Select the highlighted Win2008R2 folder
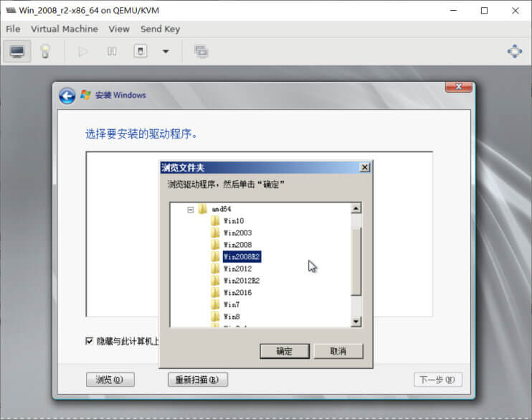The height and width of the screenshot is (420, 532). [x=242, y=256]
